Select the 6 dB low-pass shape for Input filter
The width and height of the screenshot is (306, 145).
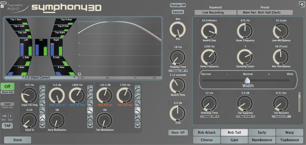(42, 110)
